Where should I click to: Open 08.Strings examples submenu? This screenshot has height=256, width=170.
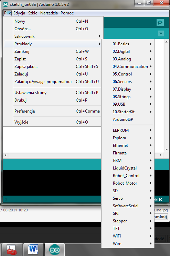[128, 97]
